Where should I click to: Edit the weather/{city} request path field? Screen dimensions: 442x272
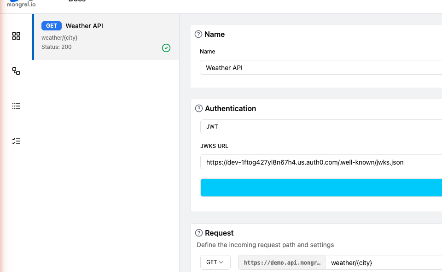click(383, 262)
